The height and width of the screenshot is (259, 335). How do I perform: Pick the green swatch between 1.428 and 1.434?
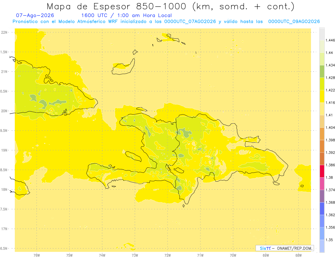coord(322,71)
